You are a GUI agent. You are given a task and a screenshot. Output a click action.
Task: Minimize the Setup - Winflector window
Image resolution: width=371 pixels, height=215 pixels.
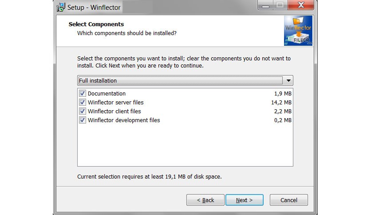tap(265, 5)
